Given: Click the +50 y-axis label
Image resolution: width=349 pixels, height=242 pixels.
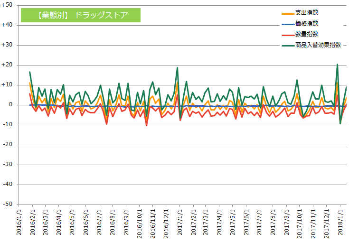Looking at the screenshot, I should (x=7, y=5).
